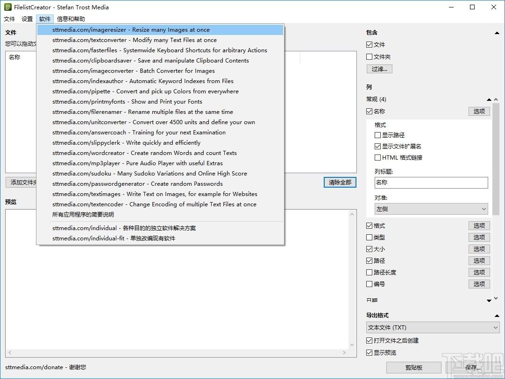Open the 信息和帮助 menu
This screenshot has height=379, width=505.
(71, 19)
